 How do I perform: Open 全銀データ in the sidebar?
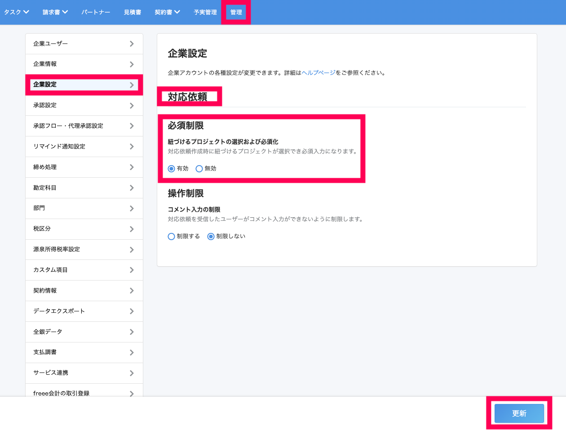84,332
